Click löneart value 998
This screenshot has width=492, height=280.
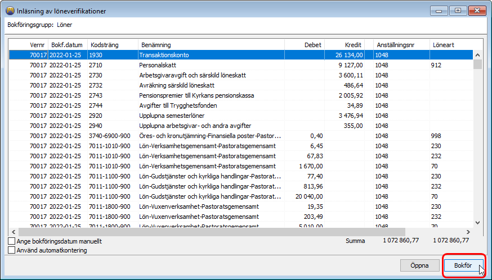[x=436, y=136]
